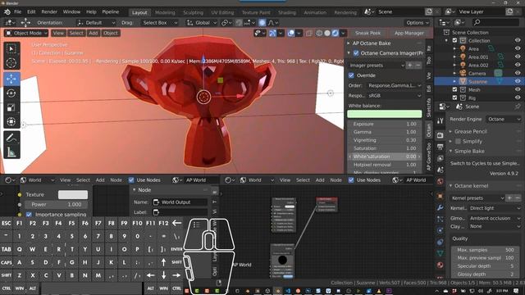Switch to the Modeling workspace tab
This screenshot has width=525, height=295.
pos(165,12)
